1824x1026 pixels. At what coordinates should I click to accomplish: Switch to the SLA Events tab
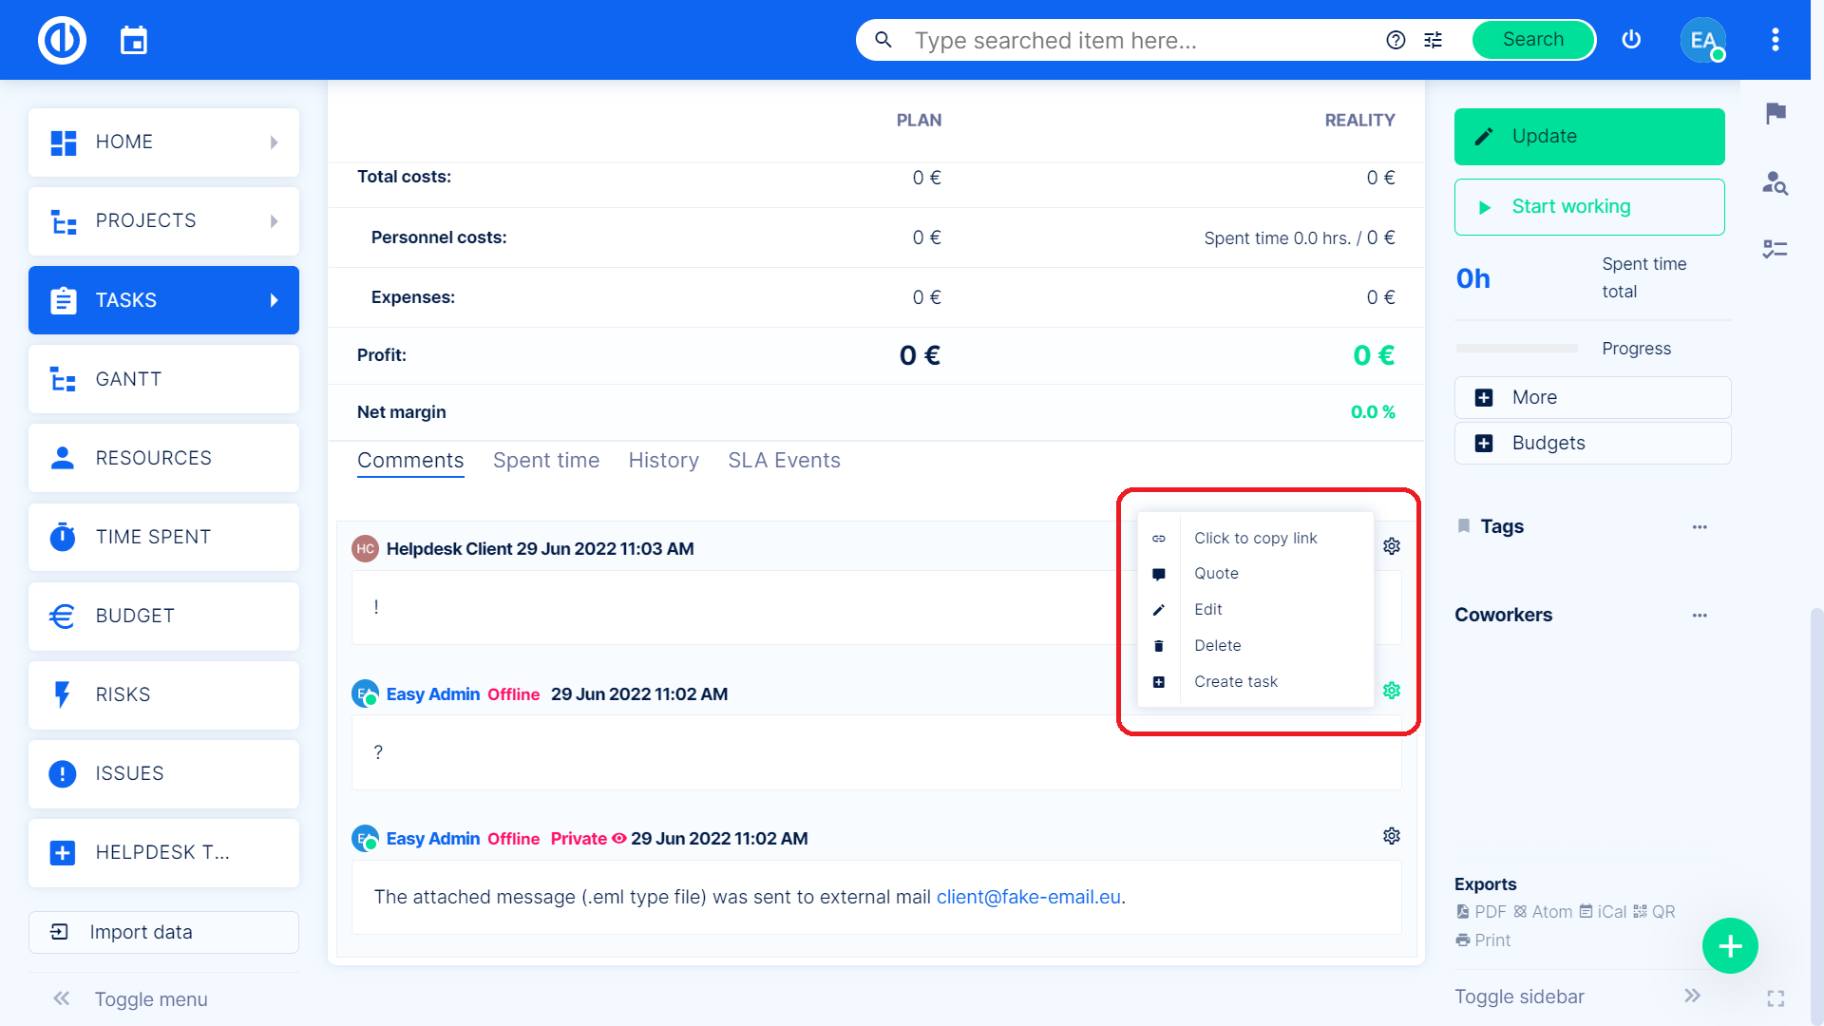tap(785, 461)
